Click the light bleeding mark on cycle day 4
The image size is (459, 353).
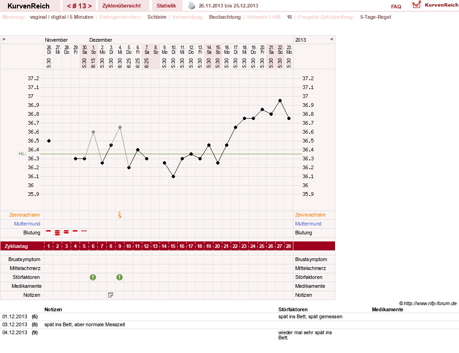[75, 231]
